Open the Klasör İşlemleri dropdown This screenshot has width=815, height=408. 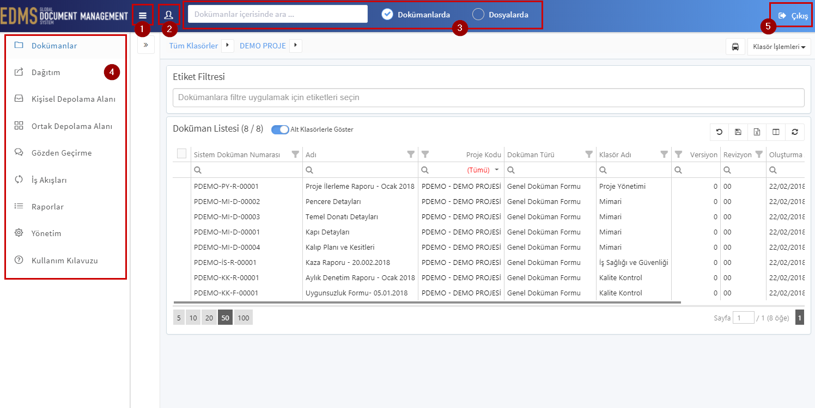click(x=779, y=47)
